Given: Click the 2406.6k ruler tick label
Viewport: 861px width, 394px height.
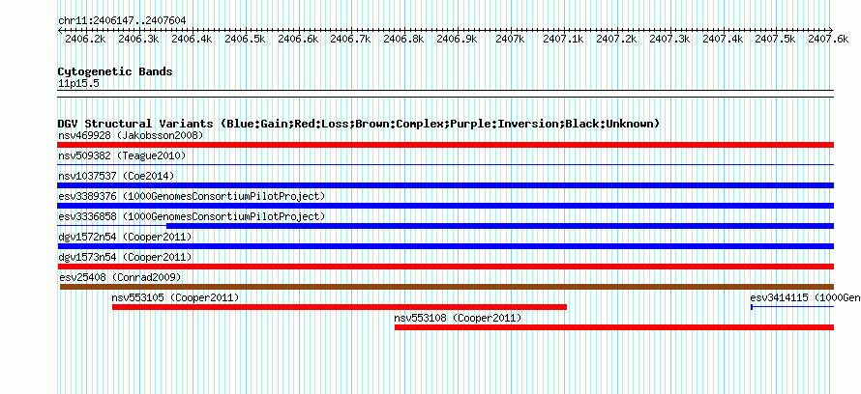Looking at the screenshot, I should click(298, 39).
